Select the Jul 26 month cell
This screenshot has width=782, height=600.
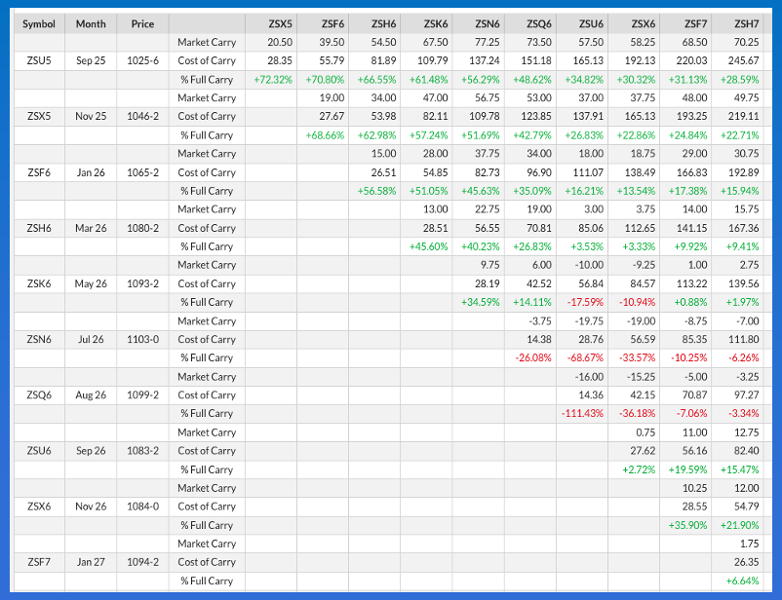coord(91,339)
